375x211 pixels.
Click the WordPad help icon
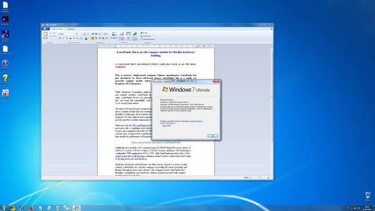click(271, 29)
